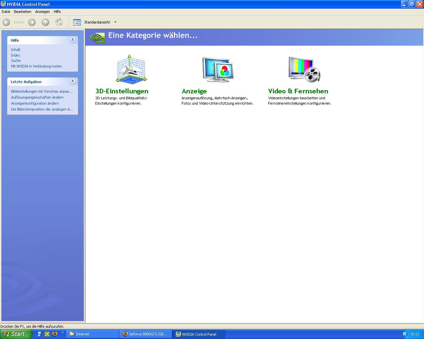Open Bildeinstellungen mit Vorschau anpassen task
424x339 pixels.
coord(42,91)
